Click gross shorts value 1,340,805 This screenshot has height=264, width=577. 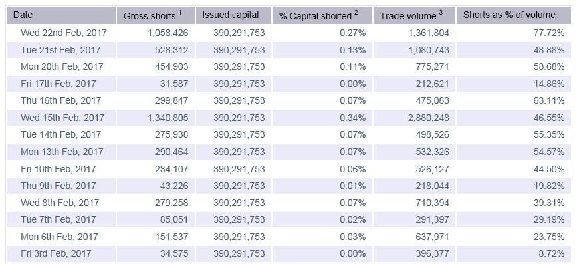[x=168, y=118]
